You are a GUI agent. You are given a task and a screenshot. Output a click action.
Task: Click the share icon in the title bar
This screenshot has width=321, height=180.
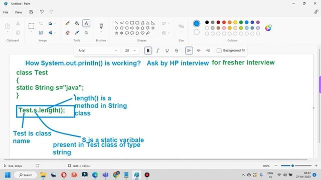(x=316, y=12)
